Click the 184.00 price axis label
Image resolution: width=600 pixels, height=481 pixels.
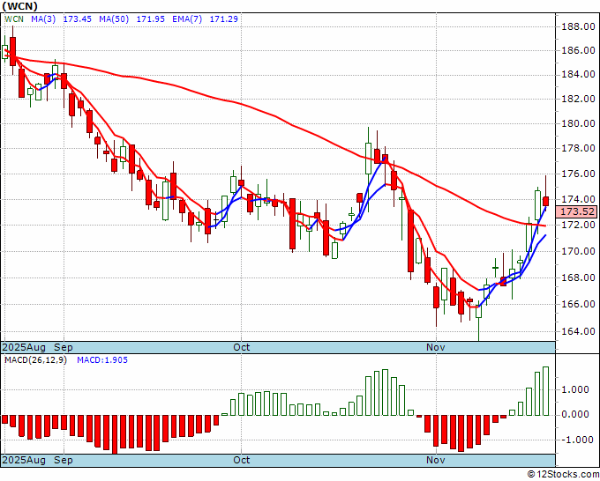tap(578, 75)
